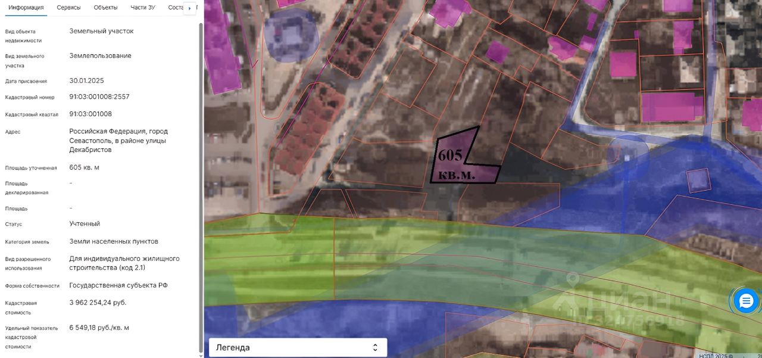This screenshot has height=358, width=762.
Task: Click the Кадастровая стоимость field label
Action: click(x=22, y=307)
